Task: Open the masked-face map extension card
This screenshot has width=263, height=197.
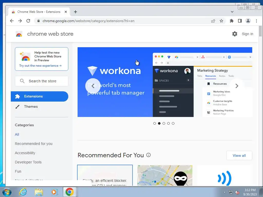Action: (x=165, y=175)
